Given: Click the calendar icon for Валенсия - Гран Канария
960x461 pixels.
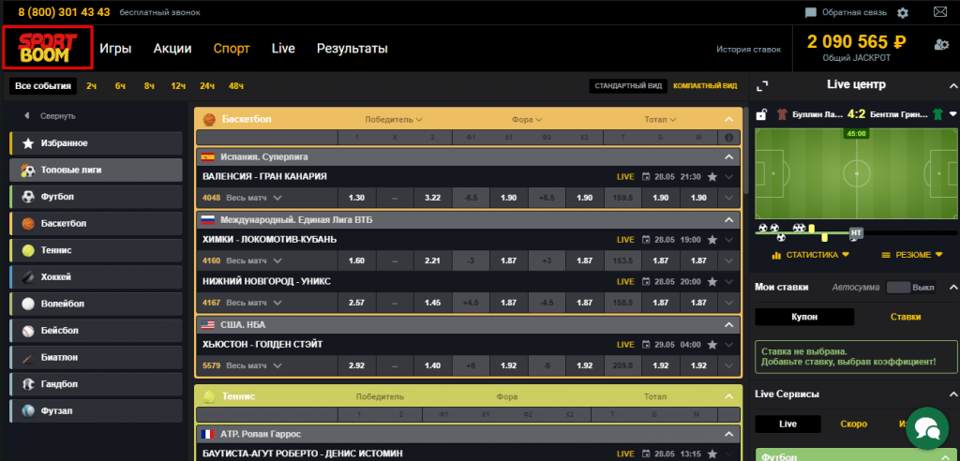Looking at the screenshot, I should point(645,177).
